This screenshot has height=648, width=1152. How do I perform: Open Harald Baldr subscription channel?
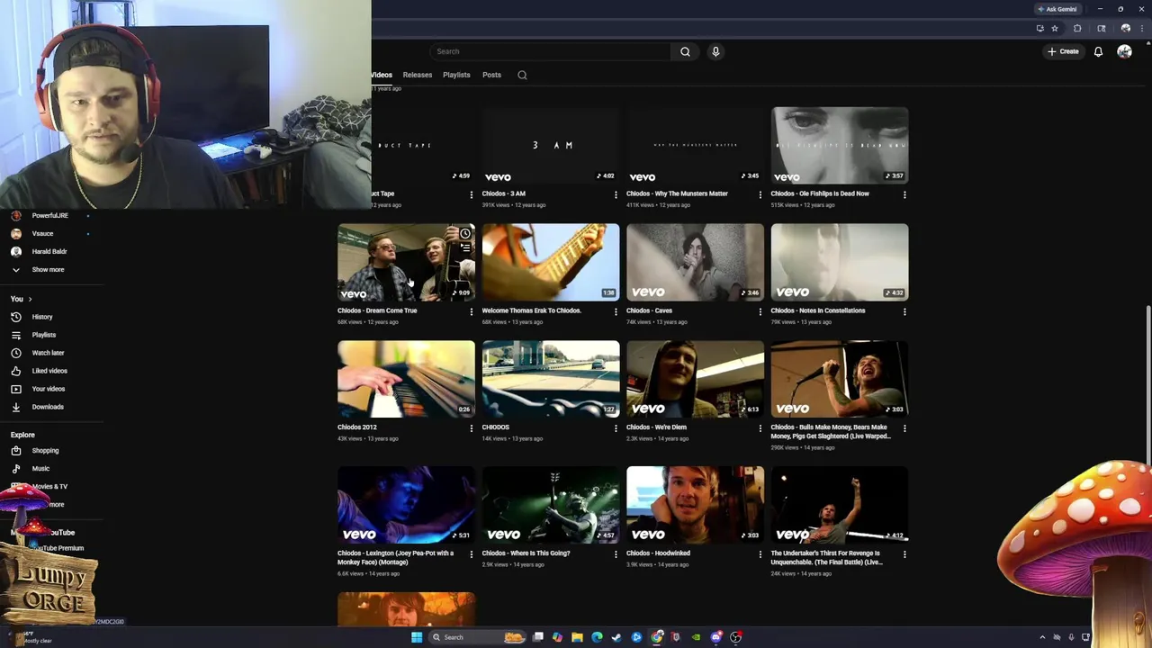[x=49, y=251]
